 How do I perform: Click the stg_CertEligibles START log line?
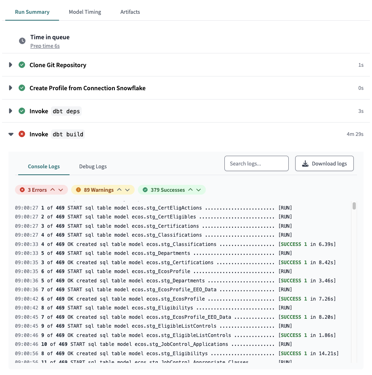[x=154, y=217]
